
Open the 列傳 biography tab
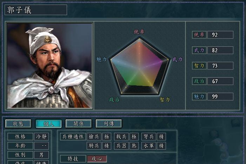tap(109, 124)
